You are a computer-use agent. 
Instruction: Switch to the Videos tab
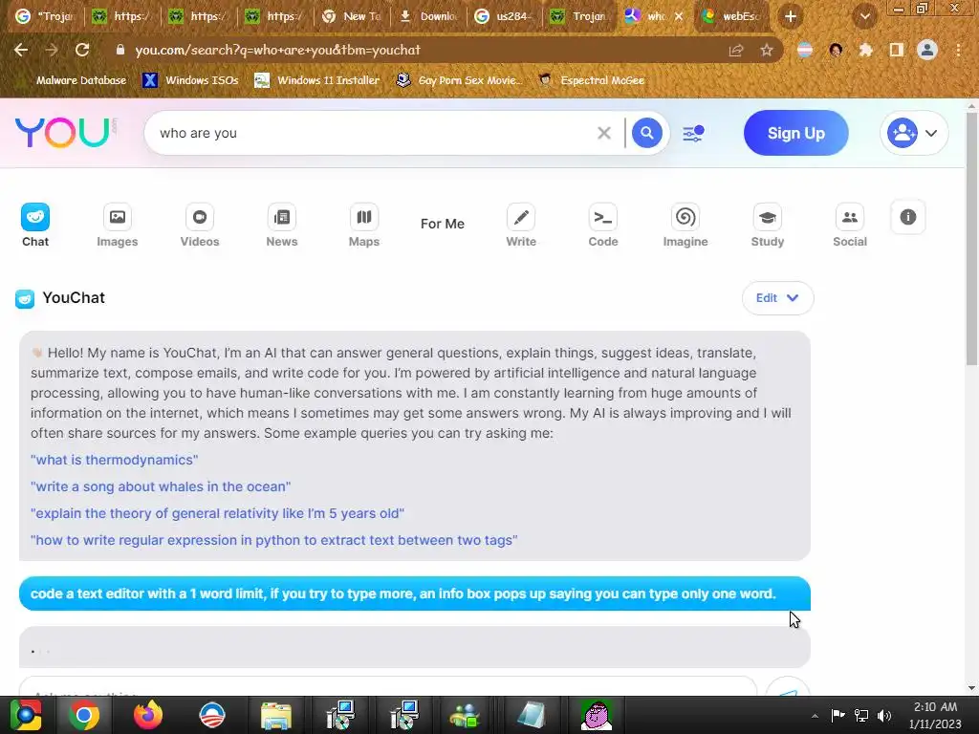click(x=199, y=226)
